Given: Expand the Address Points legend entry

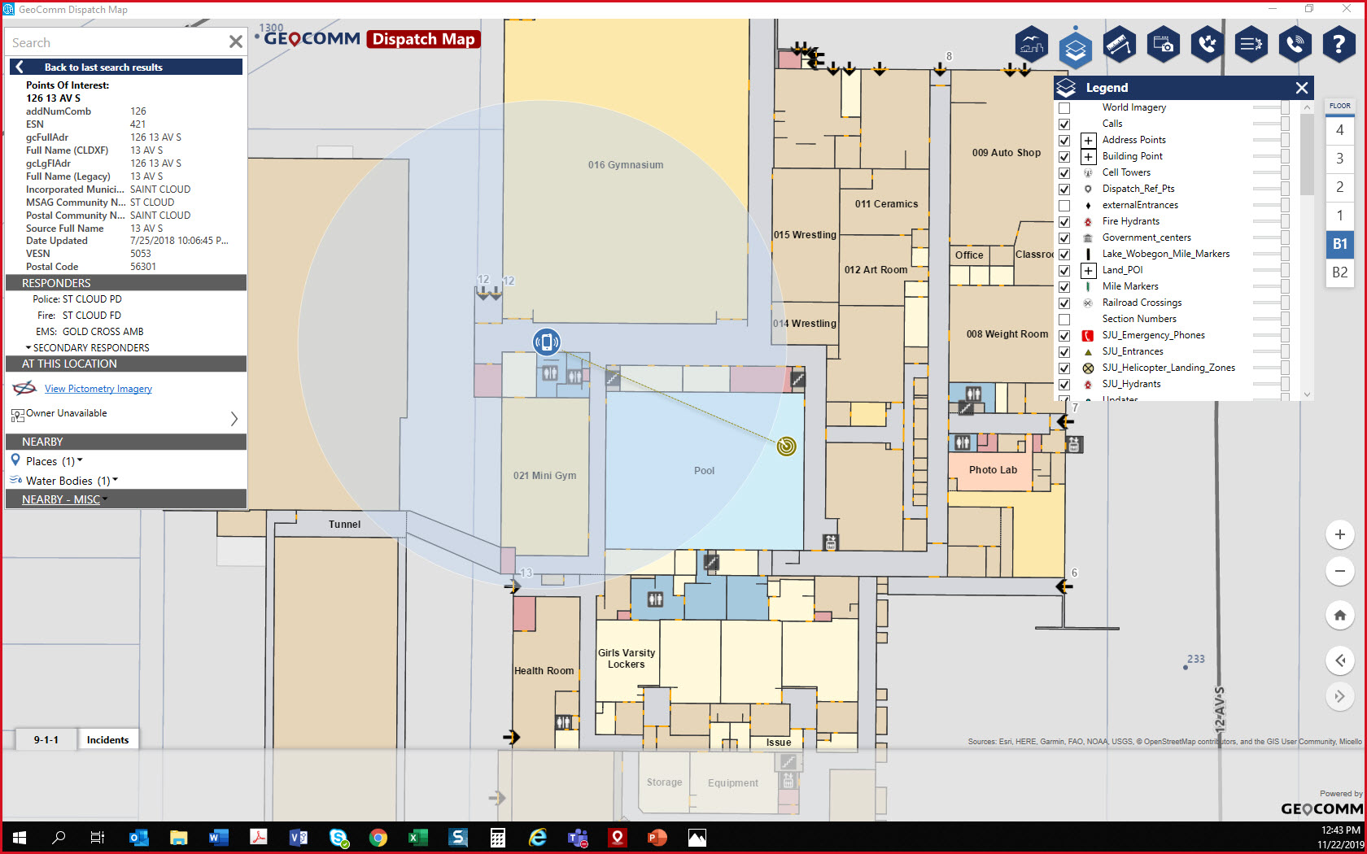Looking at the screenshot, I should pos(1088,140).
